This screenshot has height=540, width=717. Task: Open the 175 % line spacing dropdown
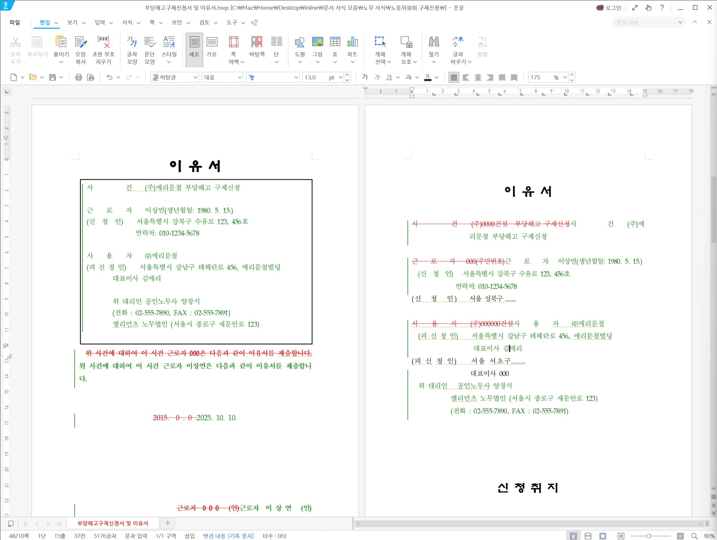pyautogui.click(x=565, y=77)
